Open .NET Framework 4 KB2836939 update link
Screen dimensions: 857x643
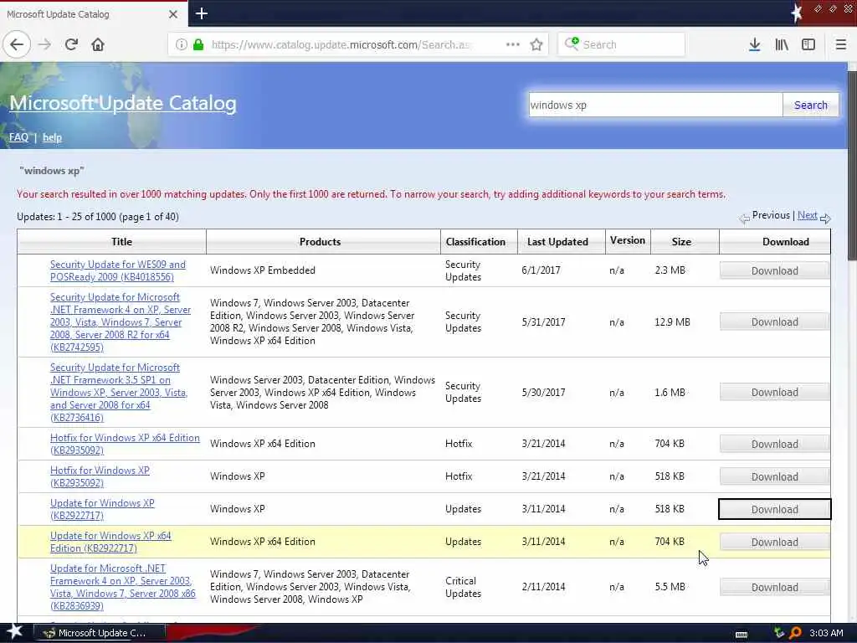tap(122, 587)
